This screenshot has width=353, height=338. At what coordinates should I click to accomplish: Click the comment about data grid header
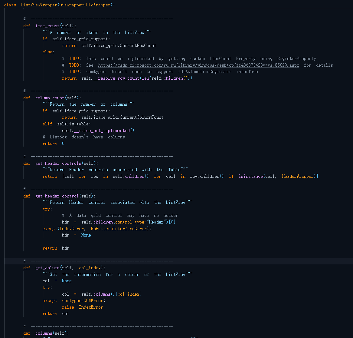(x=120, y=216)
